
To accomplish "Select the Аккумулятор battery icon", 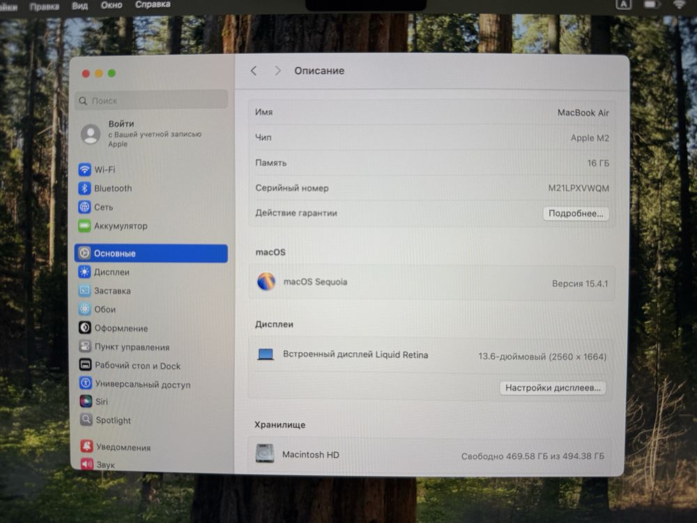I will pos(84,226).
